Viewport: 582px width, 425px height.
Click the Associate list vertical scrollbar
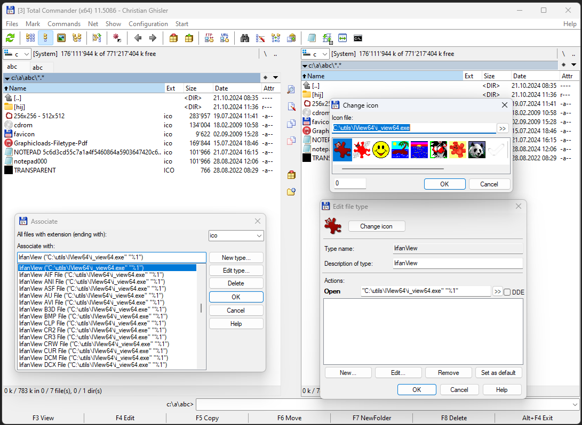point(201,308)
